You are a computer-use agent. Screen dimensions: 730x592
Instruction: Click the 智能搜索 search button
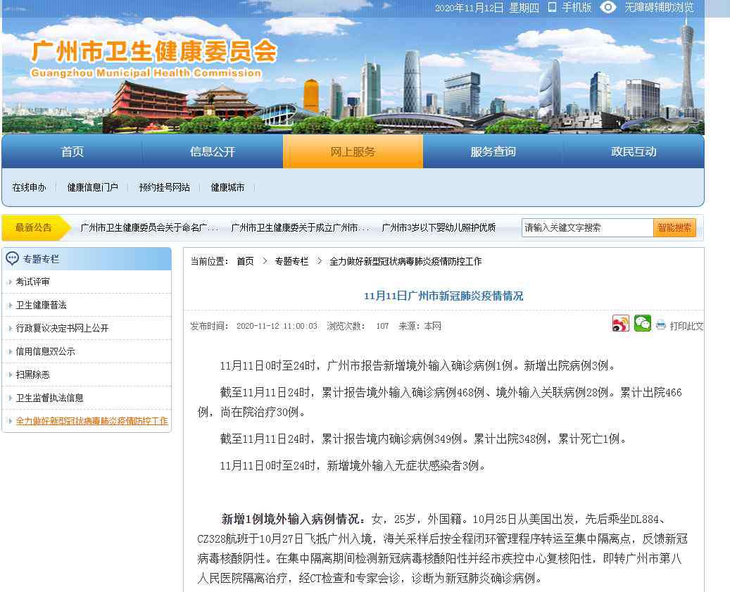[674, 227]
